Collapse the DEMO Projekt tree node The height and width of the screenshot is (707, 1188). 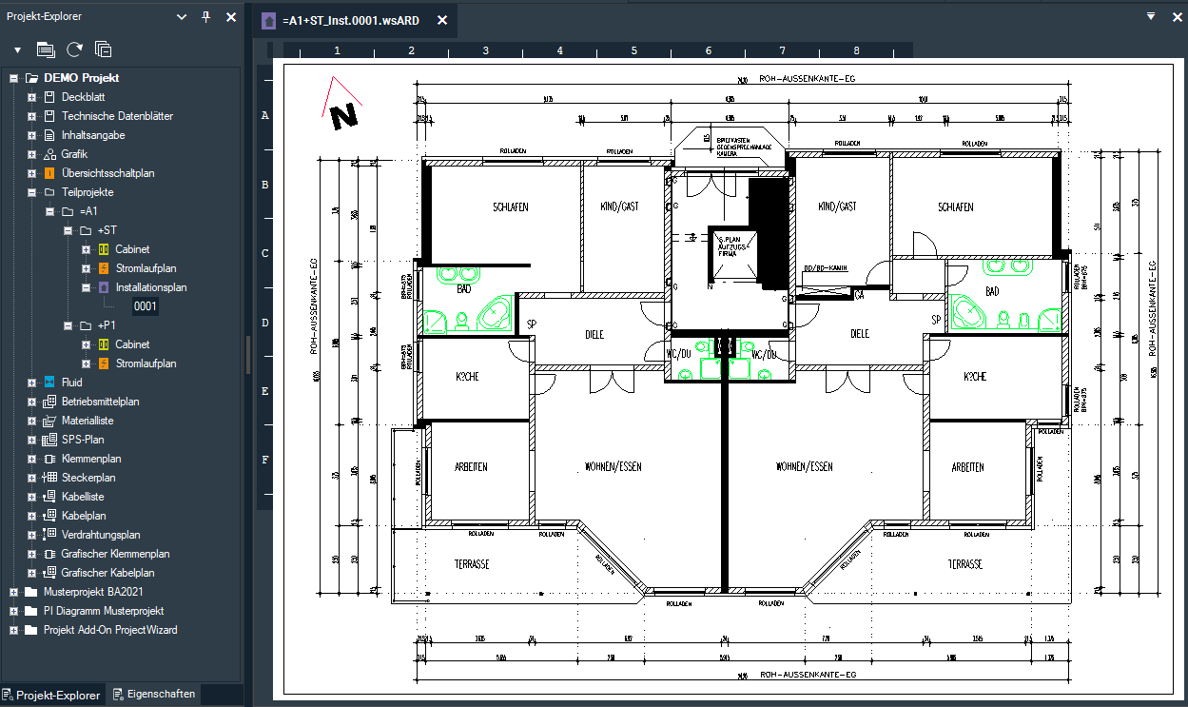pyautogui.click(x=12, y=77)
